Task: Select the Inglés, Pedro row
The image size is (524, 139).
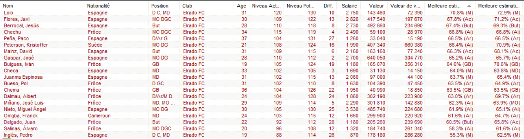Action: pos(262,135)
